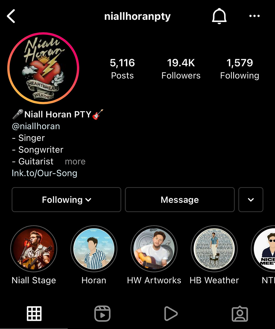Open HB Weather story highlight
Image resolution: width=275 pixels, height=329 pixels.
pyautogui.click(x=214, y=255)
